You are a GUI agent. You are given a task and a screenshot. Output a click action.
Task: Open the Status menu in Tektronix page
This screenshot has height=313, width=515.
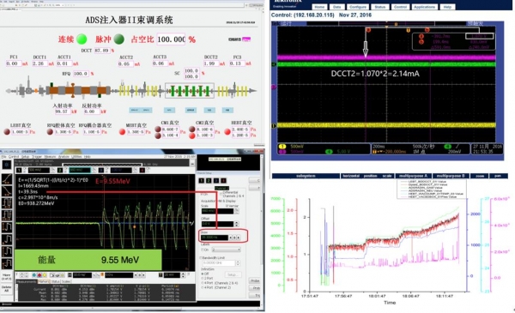pos(380,7)
